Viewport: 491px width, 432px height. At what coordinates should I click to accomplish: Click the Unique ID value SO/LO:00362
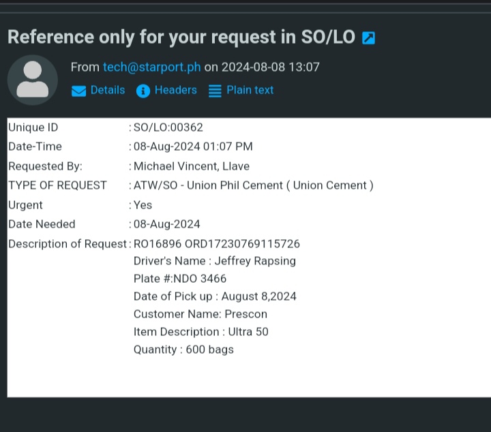click(x=168, y=127)
